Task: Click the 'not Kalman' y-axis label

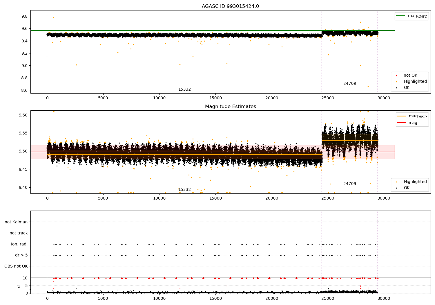Action: [16, 222]
